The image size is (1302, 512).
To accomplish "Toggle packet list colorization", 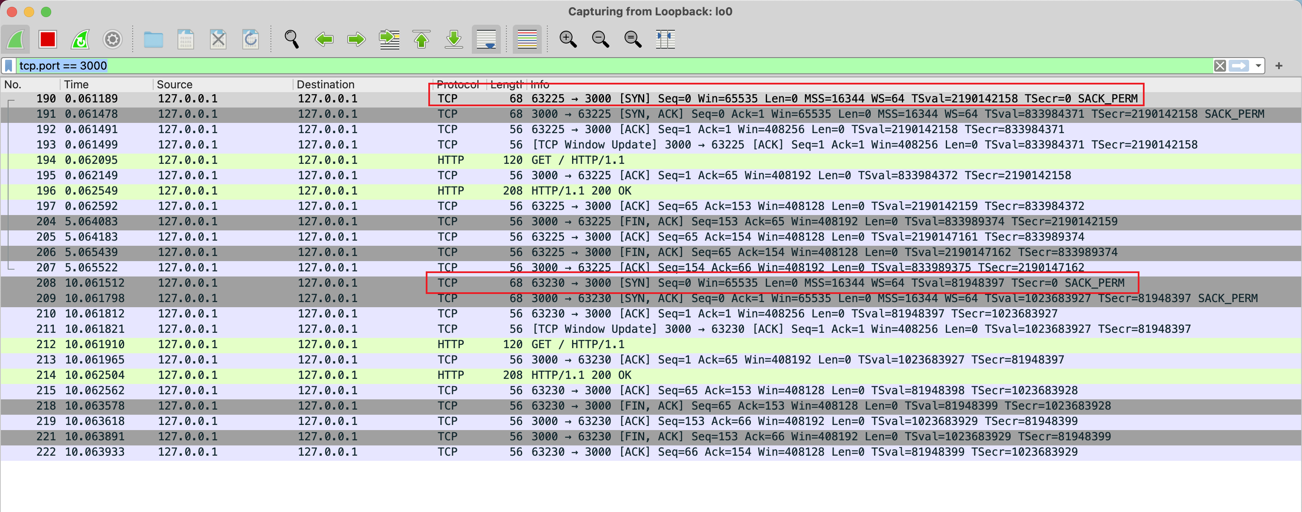I will [x=527, y=39].
